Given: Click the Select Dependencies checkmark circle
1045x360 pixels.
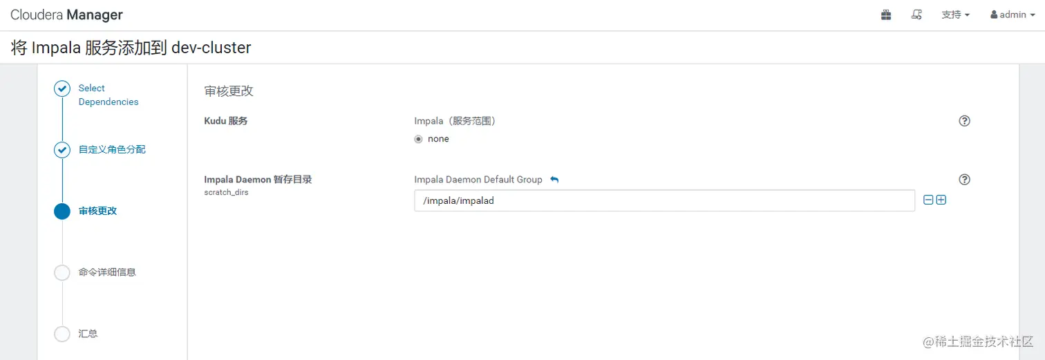Looking at the screenshot, I should pyautogui.click(x=62, y=88).
